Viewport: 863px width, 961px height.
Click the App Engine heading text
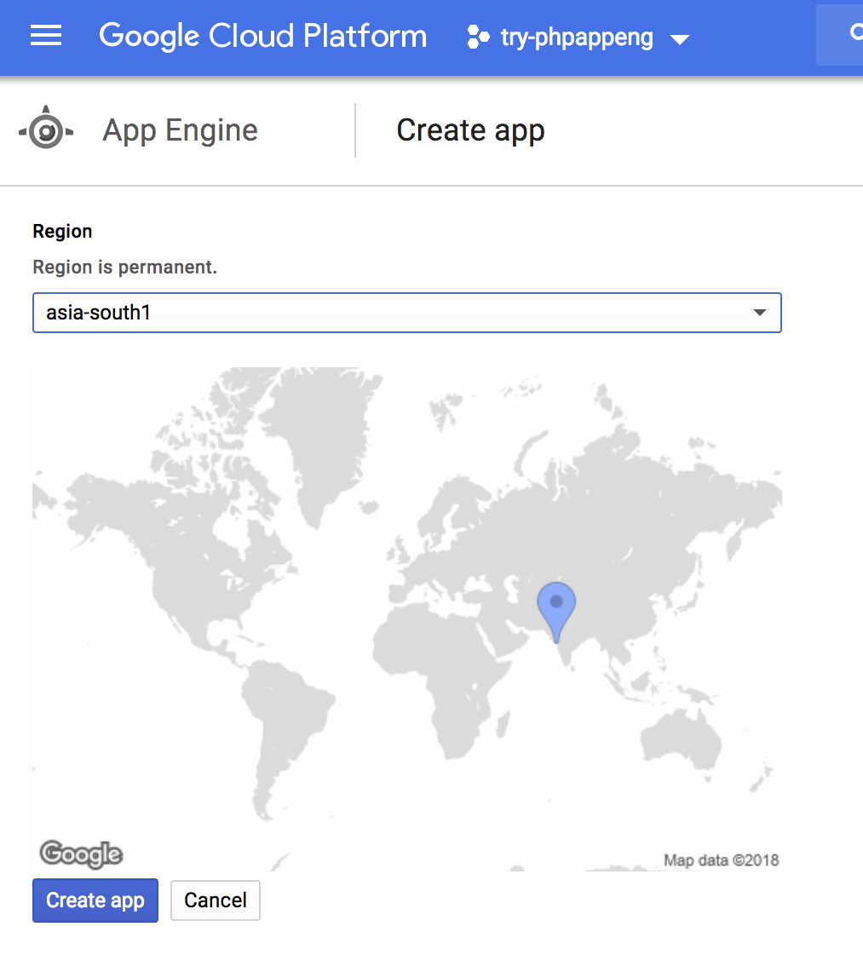[181, 130]
